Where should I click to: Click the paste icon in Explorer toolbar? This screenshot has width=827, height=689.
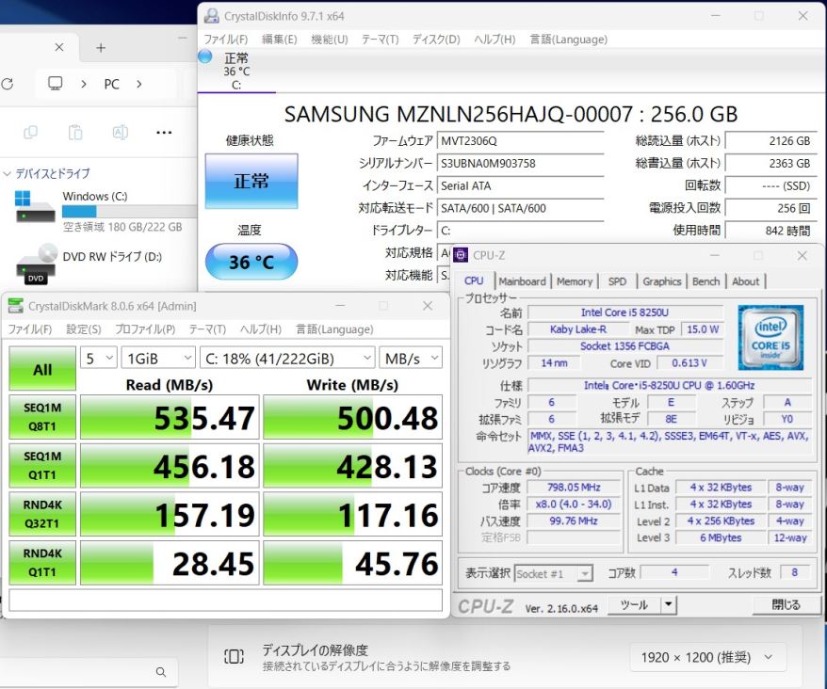(75, 133)
